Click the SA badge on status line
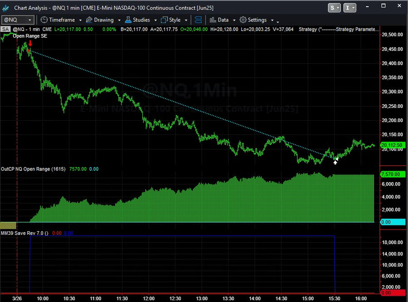Image resolution: width=408 pixels, height=302 pixels. pyautogui.click(x=5, y=29)
